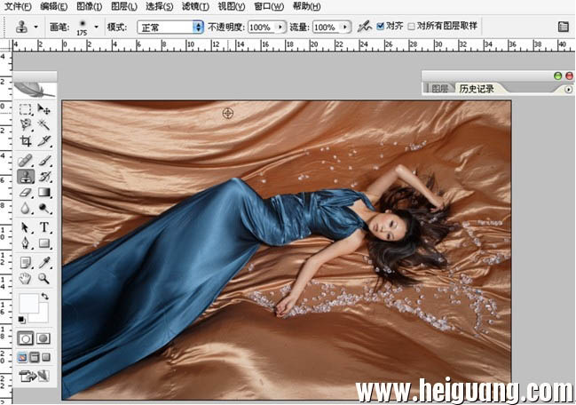The image size is (576, 405).
Task: Select the Zoom magnifier tool
Action: pyautogui.click(x=43, y=279)
